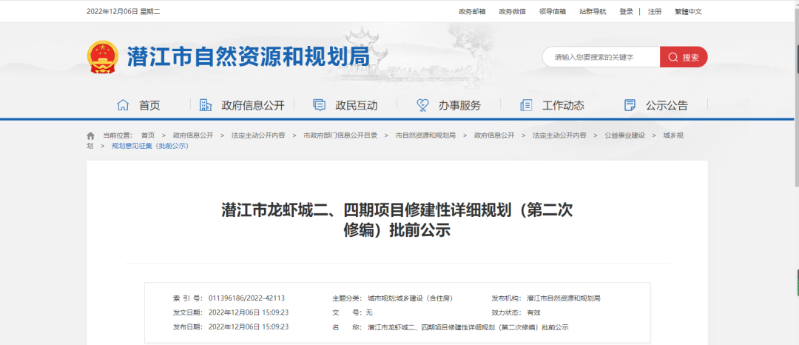Click the document icon beside 工作动态
The height and width of the screenshot is (345, 799).
point(526,105)
